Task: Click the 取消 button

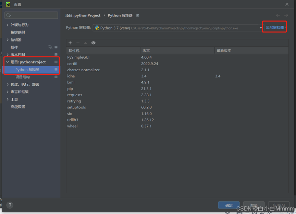Action: pyautogui.click(x=254, y=205)
